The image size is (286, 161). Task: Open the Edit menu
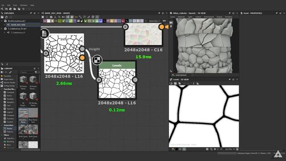tap(8, 5)
